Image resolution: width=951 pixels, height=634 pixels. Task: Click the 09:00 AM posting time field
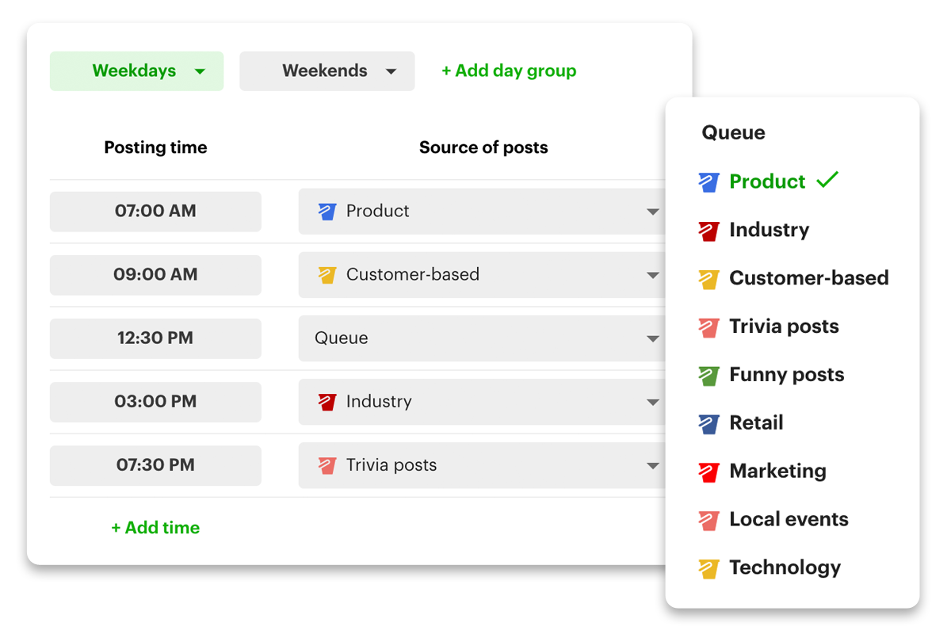[x=155, y=275]
